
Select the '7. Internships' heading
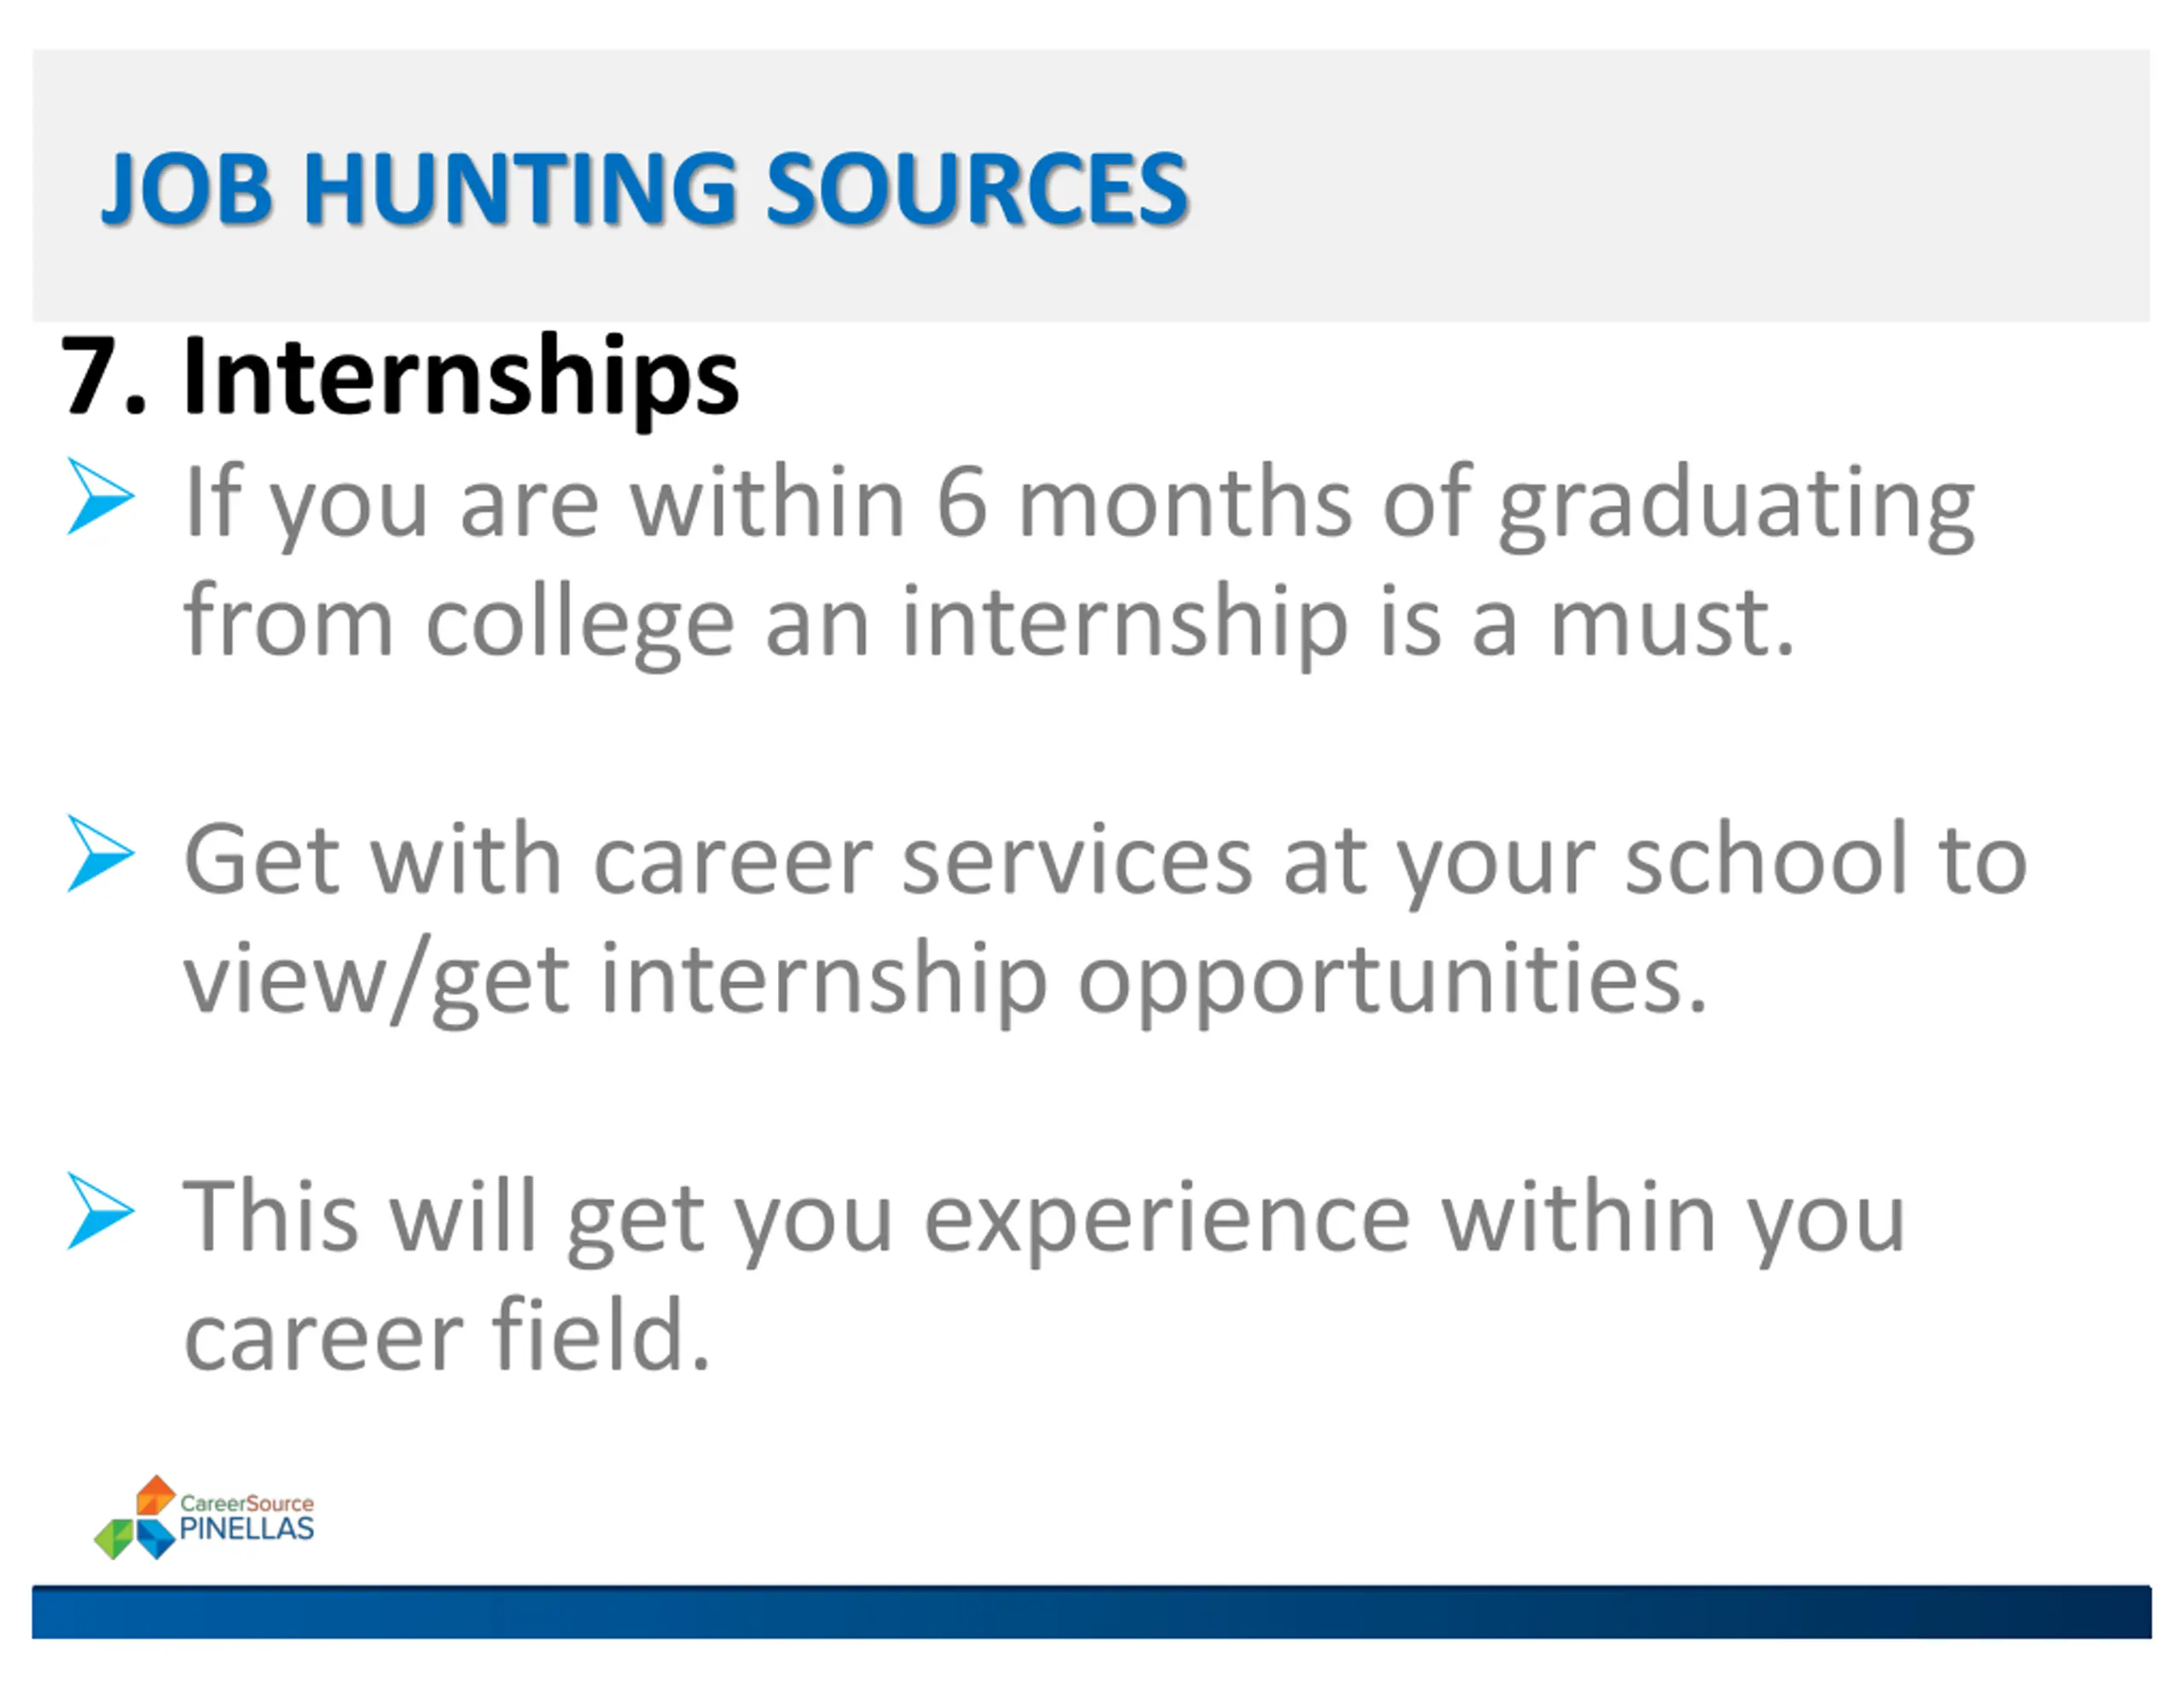[400, 376]
